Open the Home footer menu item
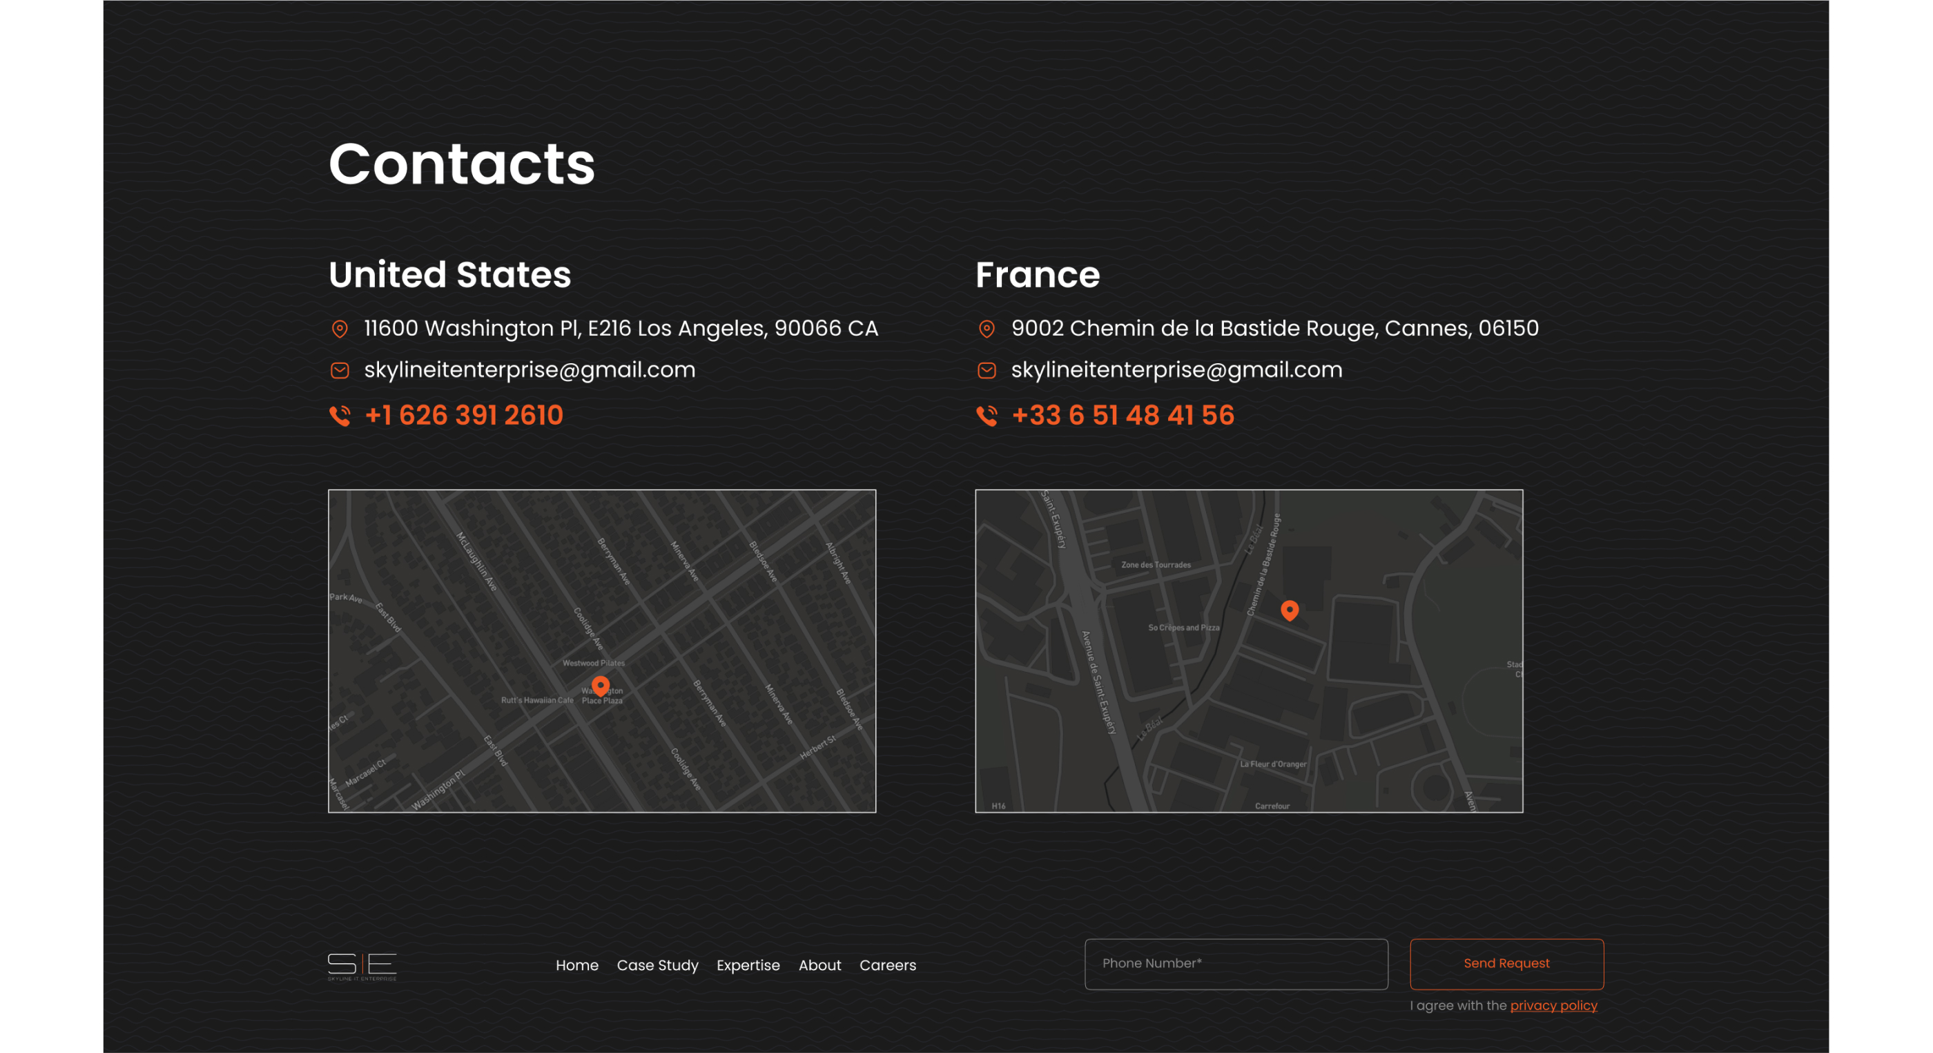This screenshot has width=1933, height=1053. coord(577,965)
